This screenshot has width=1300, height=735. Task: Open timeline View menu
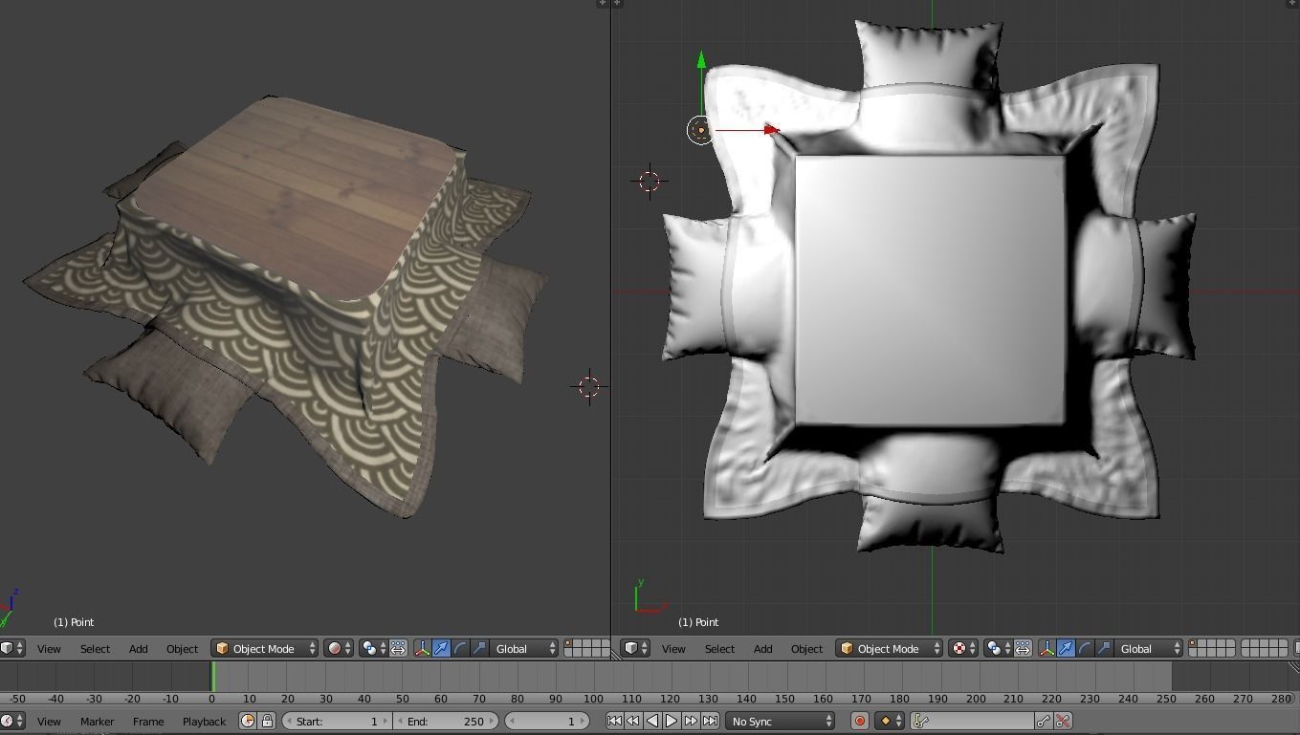point(49,721)
